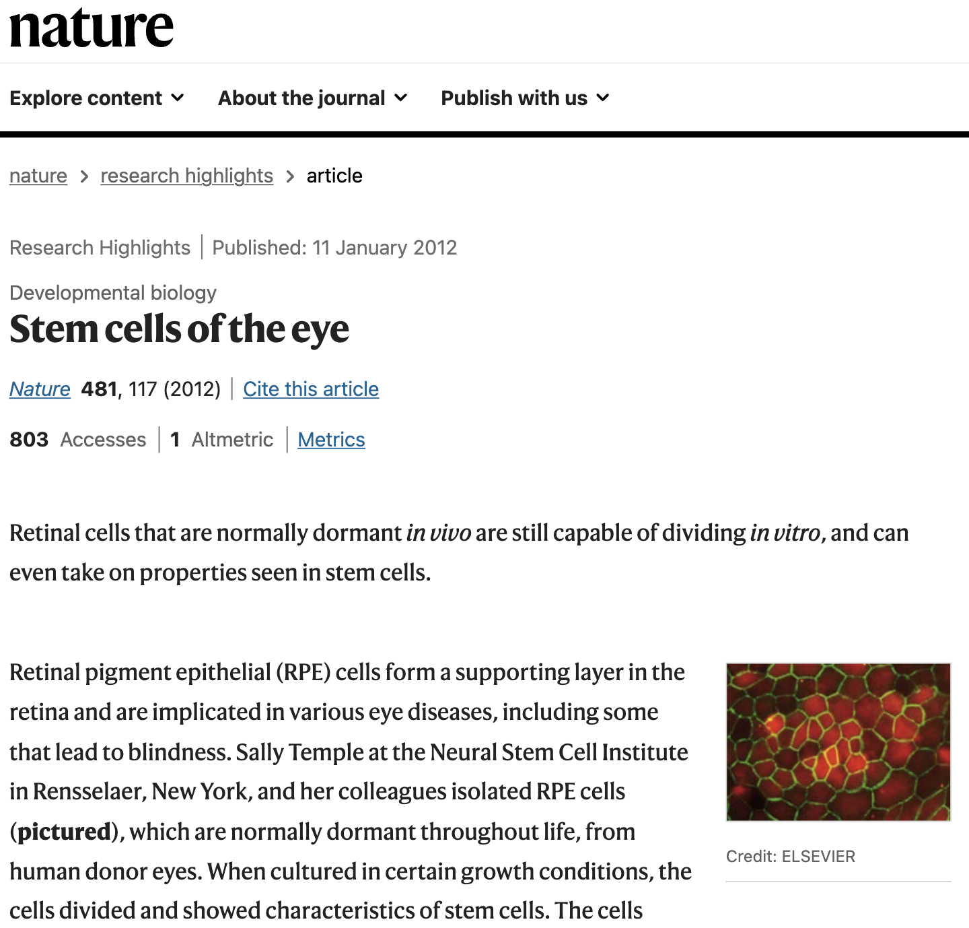The height and width of the screenshot is (928, 969).
Task: Click the Developmental biology subject label
Action: click(x=113, y=293)
